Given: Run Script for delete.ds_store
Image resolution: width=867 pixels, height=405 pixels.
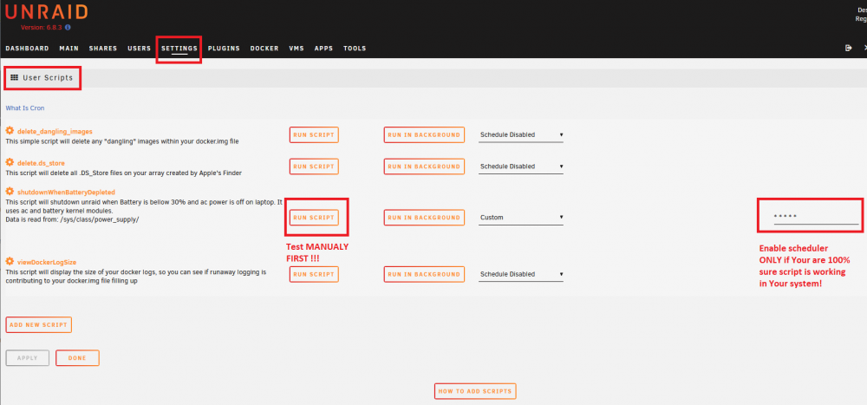Looking at the screenshot, I should click(x=314, y=167).
